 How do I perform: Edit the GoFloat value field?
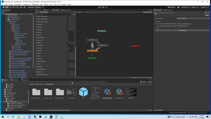pos(70,48)
